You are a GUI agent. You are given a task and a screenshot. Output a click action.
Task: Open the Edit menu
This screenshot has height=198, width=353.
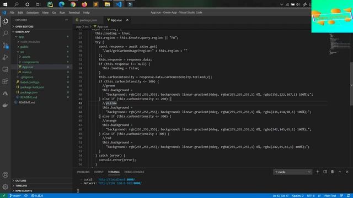(x=20, y=13)
